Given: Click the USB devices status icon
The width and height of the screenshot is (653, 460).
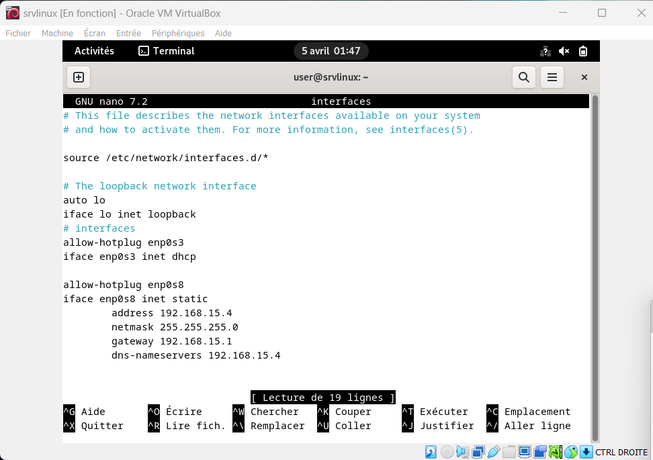Looking at the screenshot, I should [x=494, y=452].
